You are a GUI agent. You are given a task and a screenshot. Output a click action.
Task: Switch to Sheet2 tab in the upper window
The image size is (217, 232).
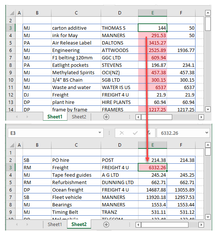(x=79, y=117)
